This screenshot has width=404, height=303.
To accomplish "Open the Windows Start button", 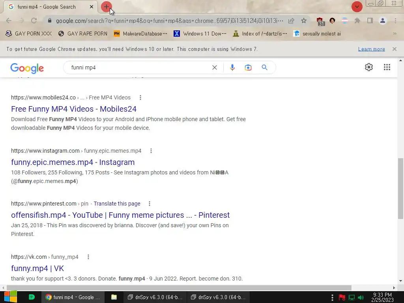I will click(11, 297).
